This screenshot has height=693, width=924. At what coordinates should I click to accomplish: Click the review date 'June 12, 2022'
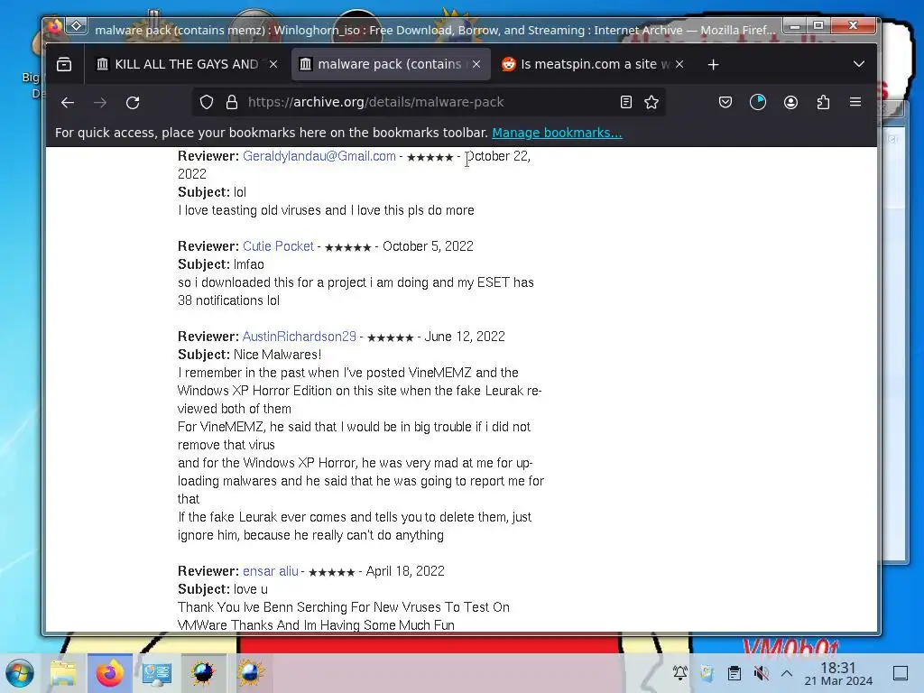[465, 337]
